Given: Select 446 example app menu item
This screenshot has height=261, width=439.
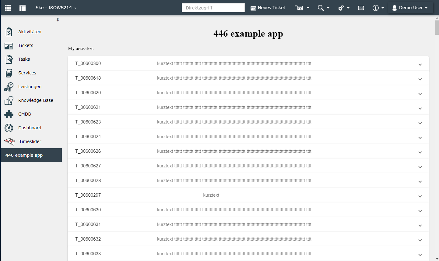Looking at the screenshot, I should point(31,155).
